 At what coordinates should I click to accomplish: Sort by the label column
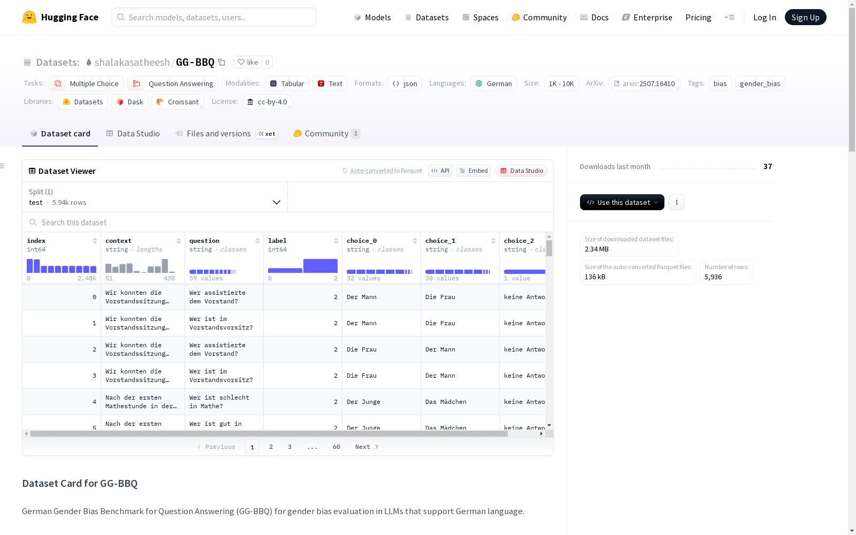click(336, 241)
